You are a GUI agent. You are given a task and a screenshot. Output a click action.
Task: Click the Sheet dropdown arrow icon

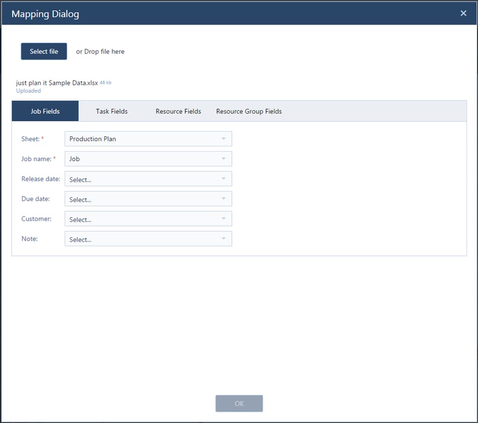[x=223, y=139]
